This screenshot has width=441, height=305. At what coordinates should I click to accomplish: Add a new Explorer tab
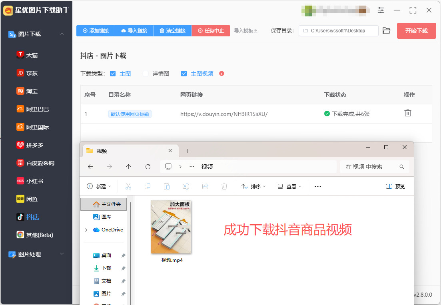[188, 151]
